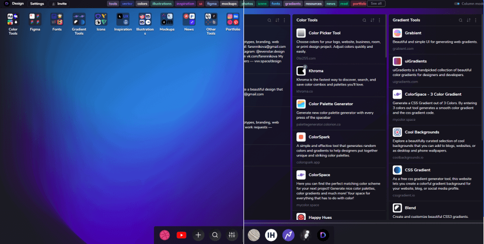Filter by the tools tag
This screenshot has width=484, height=244.
pos(113,4)
